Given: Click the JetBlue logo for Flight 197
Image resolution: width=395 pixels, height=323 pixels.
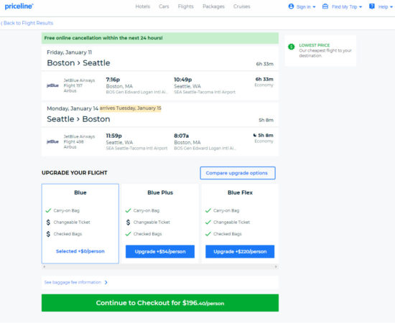Looking at the screenshot, I should [x=52, y=85].
